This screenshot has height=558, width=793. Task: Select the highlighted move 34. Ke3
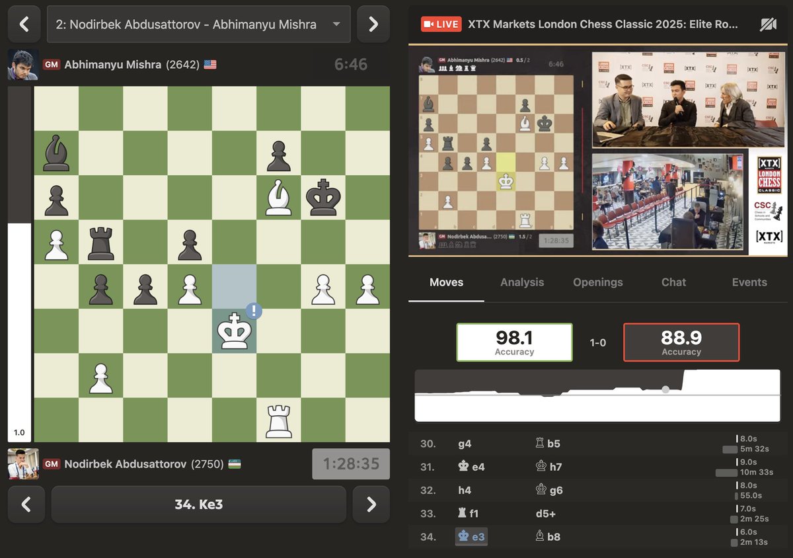point(471,537)
